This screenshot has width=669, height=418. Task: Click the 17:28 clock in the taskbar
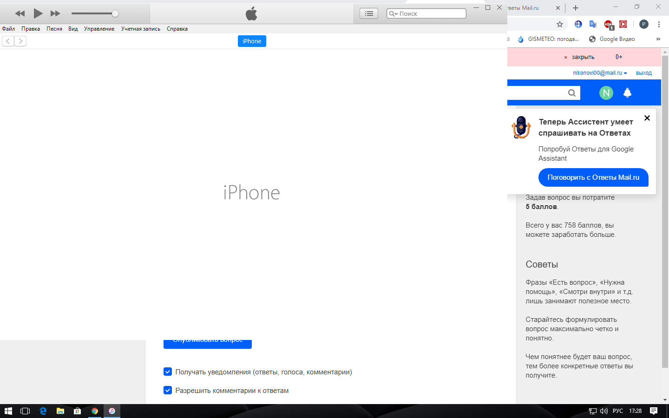tap(635, 411)
